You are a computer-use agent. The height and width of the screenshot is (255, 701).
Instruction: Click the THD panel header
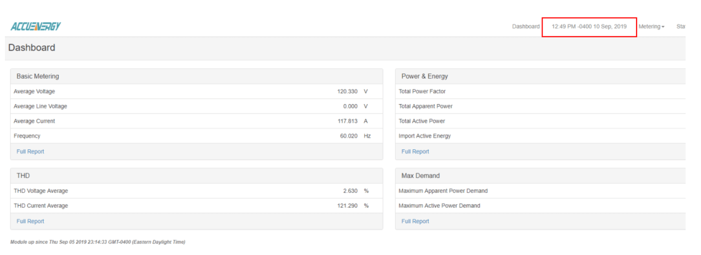[x=23, y=176]
